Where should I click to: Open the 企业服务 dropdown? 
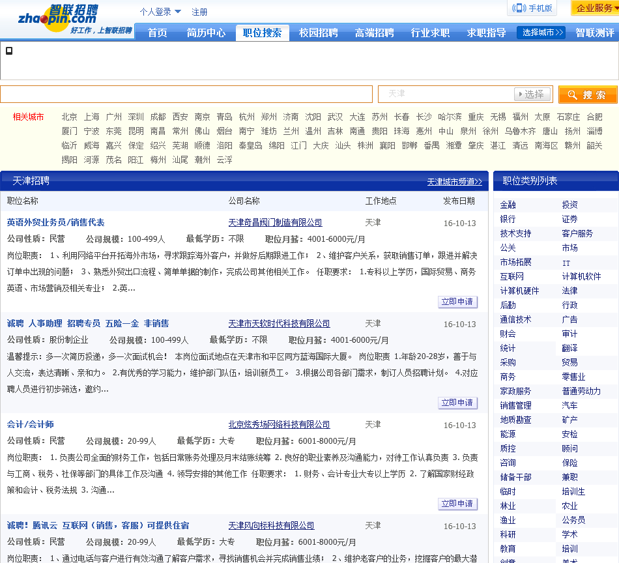(596, 8)
